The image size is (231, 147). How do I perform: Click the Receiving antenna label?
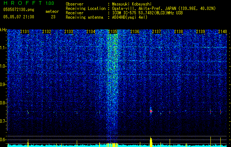point(84,17)
